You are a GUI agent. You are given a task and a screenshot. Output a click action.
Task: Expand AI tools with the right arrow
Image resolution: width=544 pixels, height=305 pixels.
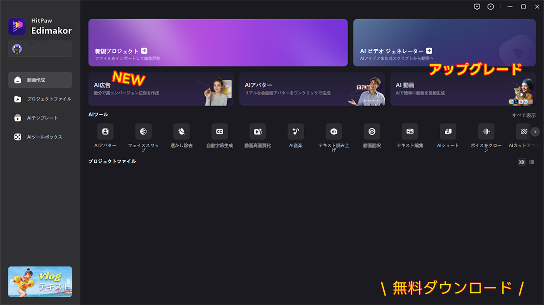535,132
